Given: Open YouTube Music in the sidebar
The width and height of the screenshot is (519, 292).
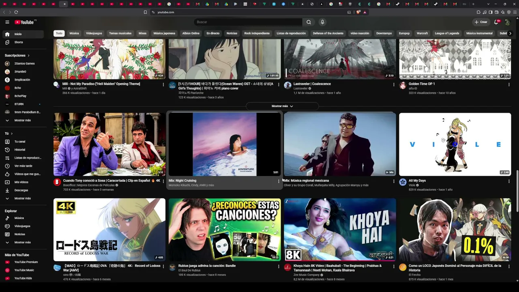Looking at the screenshot, I should point(24,270).
